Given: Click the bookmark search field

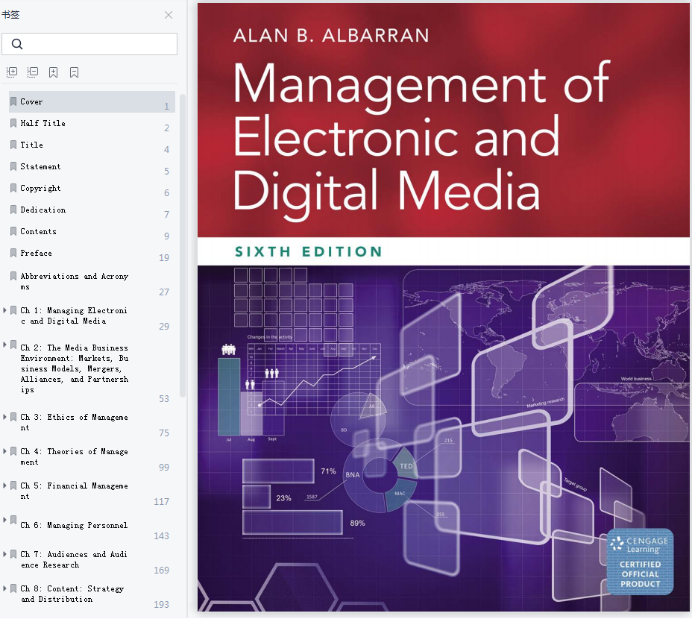Looking at the screenshot, I should (x=89, y=44).
